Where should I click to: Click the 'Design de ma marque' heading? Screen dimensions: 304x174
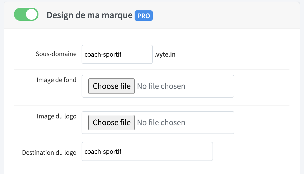90,15
